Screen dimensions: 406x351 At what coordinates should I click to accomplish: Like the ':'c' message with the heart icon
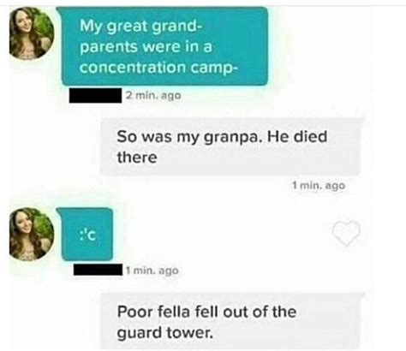346,233
